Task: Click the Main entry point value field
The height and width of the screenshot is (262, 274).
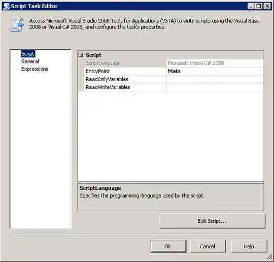Action: [215, 72]
